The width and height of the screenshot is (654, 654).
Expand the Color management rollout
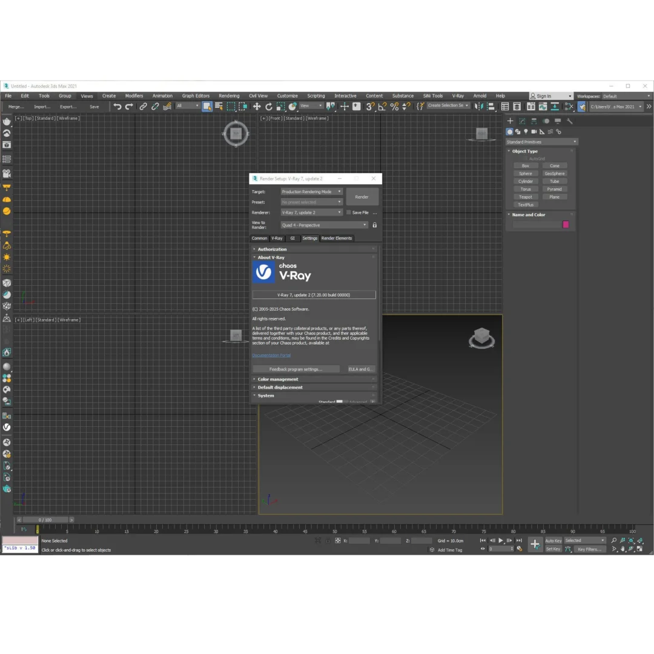pos(278,379)
